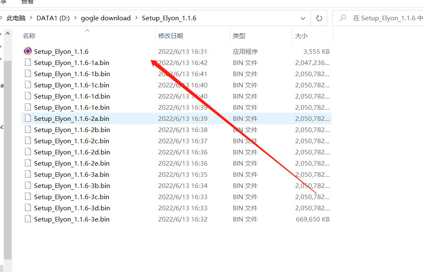Expand the chevron after DATA1 (D:) in breadcrumb

[75, 18]
